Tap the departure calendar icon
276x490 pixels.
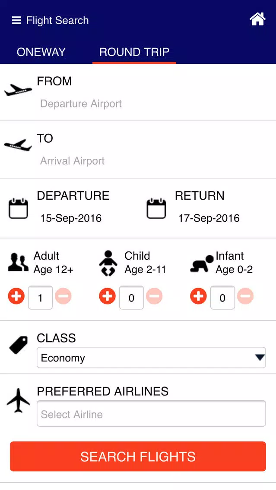(18, 208)
